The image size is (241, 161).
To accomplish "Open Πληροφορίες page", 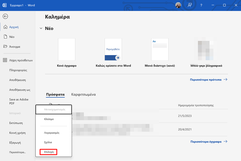I will [18, 70].
